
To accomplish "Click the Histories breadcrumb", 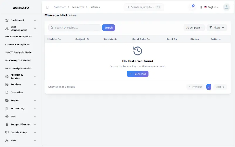I will [95, 7].
